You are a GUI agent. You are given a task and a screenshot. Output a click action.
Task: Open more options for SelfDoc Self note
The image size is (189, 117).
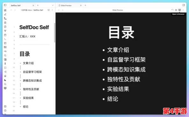(52, 10)
